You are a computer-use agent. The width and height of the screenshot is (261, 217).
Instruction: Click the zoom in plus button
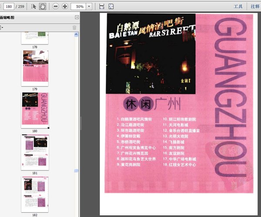[x=65, y=7]
